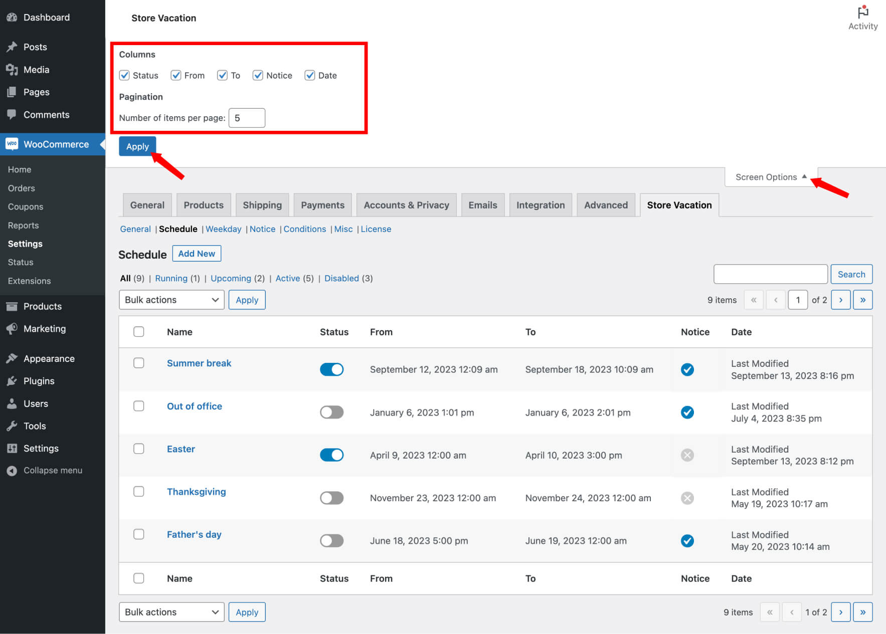Open the Dashboard icon in sidebar

click(12, 17)
